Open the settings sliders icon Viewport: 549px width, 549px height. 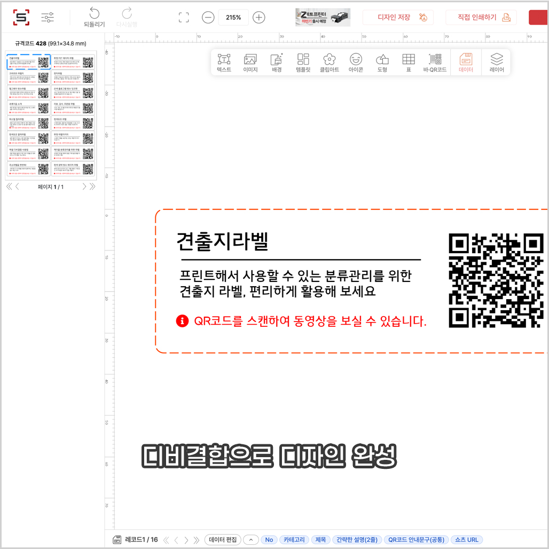point(48,18)
